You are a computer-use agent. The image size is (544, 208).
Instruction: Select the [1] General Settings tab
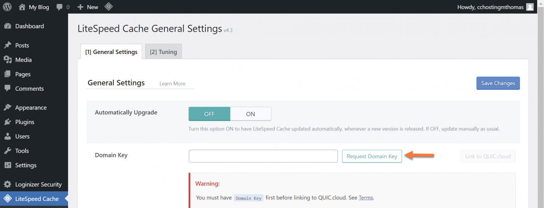(x=111, y=52)
